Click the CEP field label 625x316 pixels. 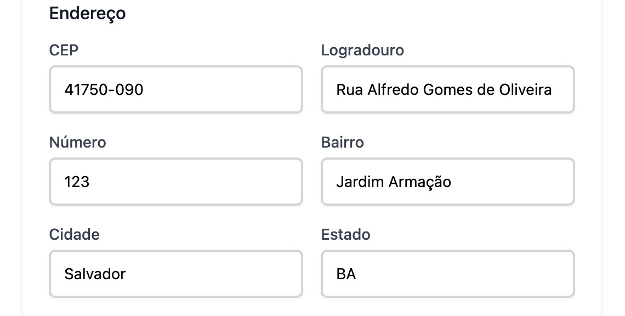[x=64, y=50]
